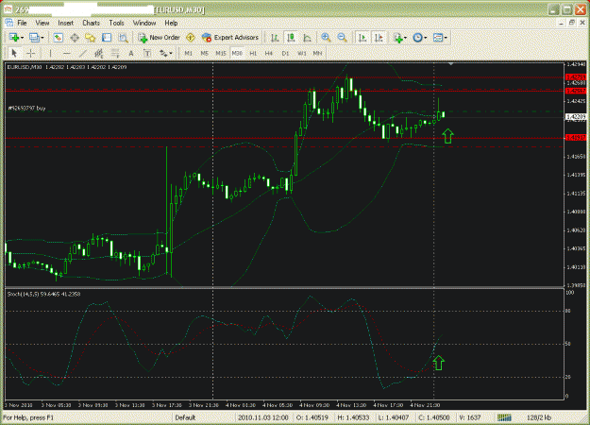Select the arrow cursor tool

pyautogui.click(x=14, y=54)
